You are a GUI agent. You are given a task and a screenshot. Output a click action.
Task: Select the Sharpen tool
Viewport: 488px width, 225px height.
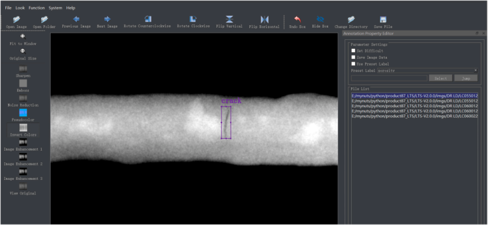pos(23,69)
